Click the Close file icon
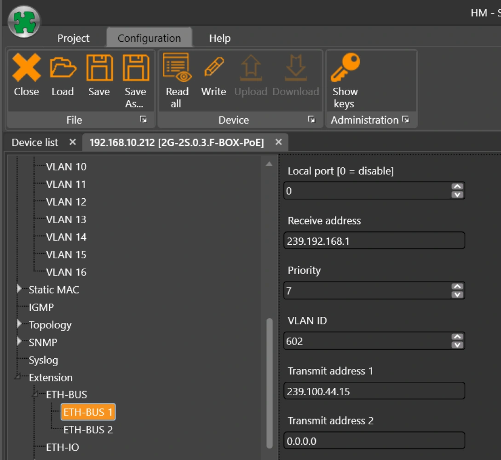The height and width of the screenshot is (460, 501). [26, 68]
